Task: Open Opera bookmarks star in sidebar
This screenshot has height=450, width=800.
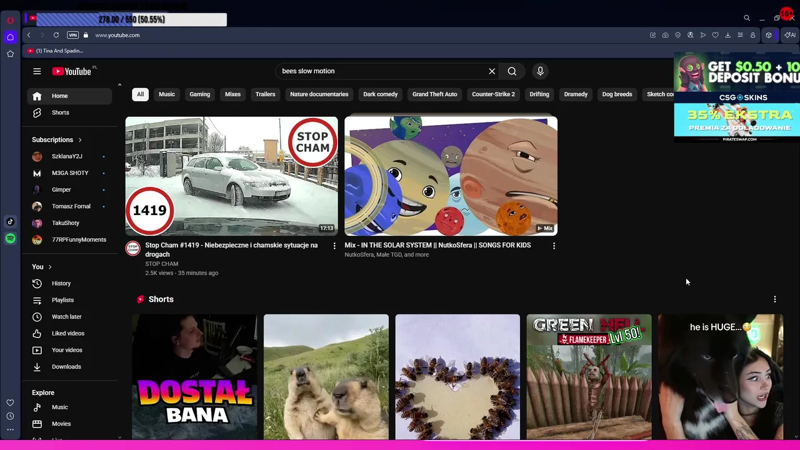Action: [x=10, y=54]
